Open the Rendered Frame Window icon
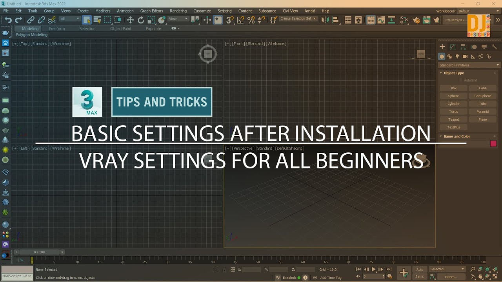 427,20
